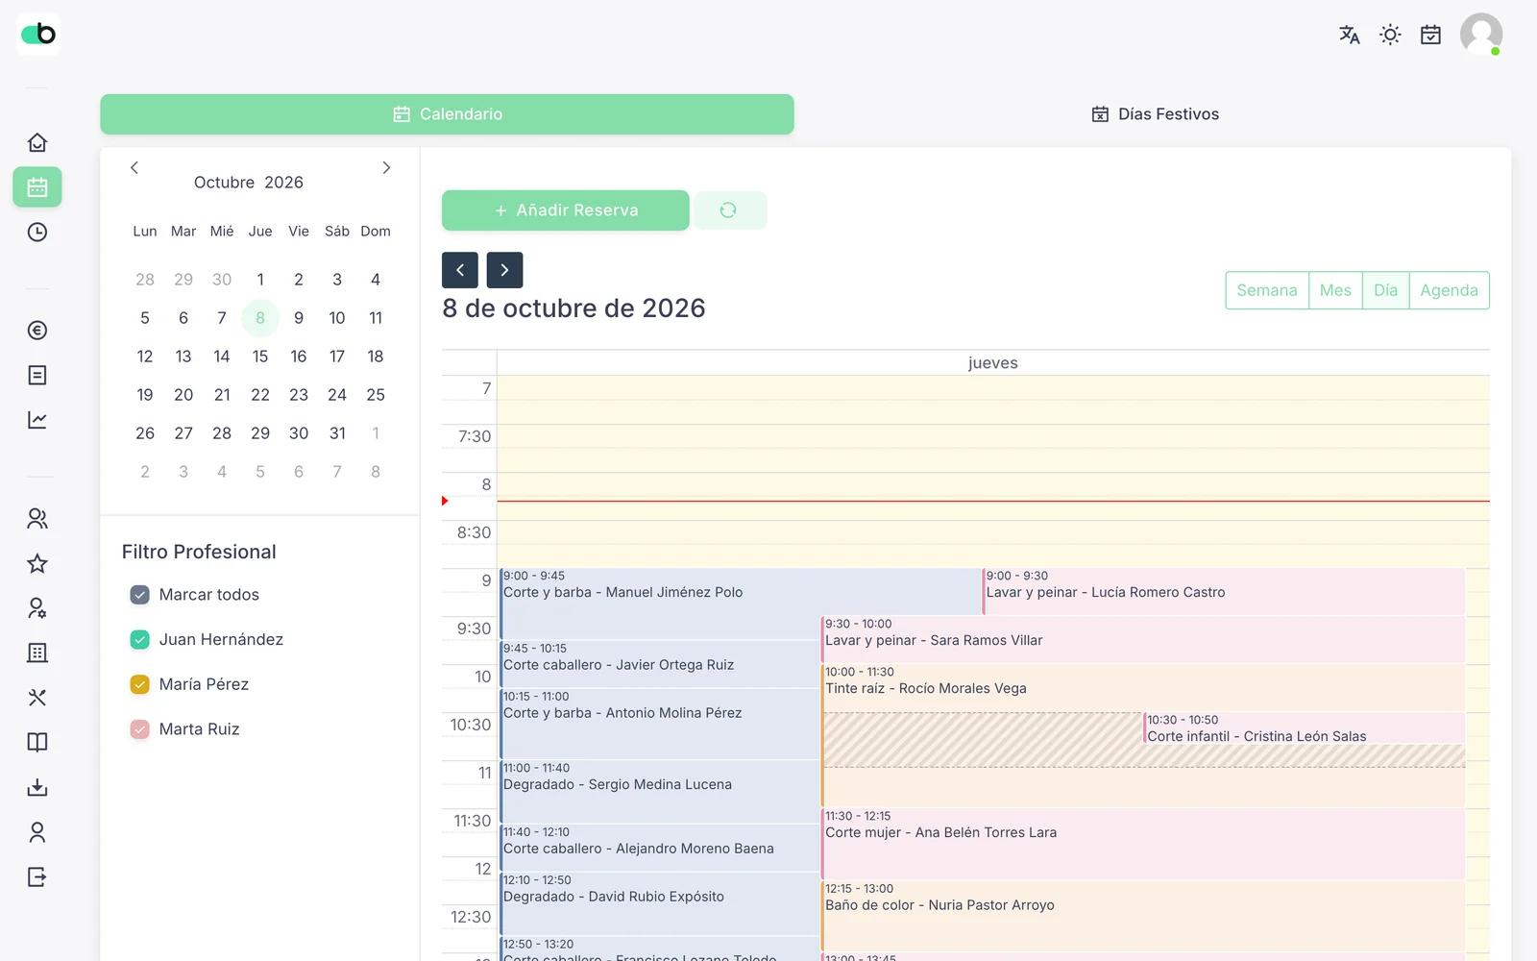The width and height of the screenshot is (1537, 961).
Task: Click the logout icon in sidebar
Action: pyautogui.click(x=37, y=876)
